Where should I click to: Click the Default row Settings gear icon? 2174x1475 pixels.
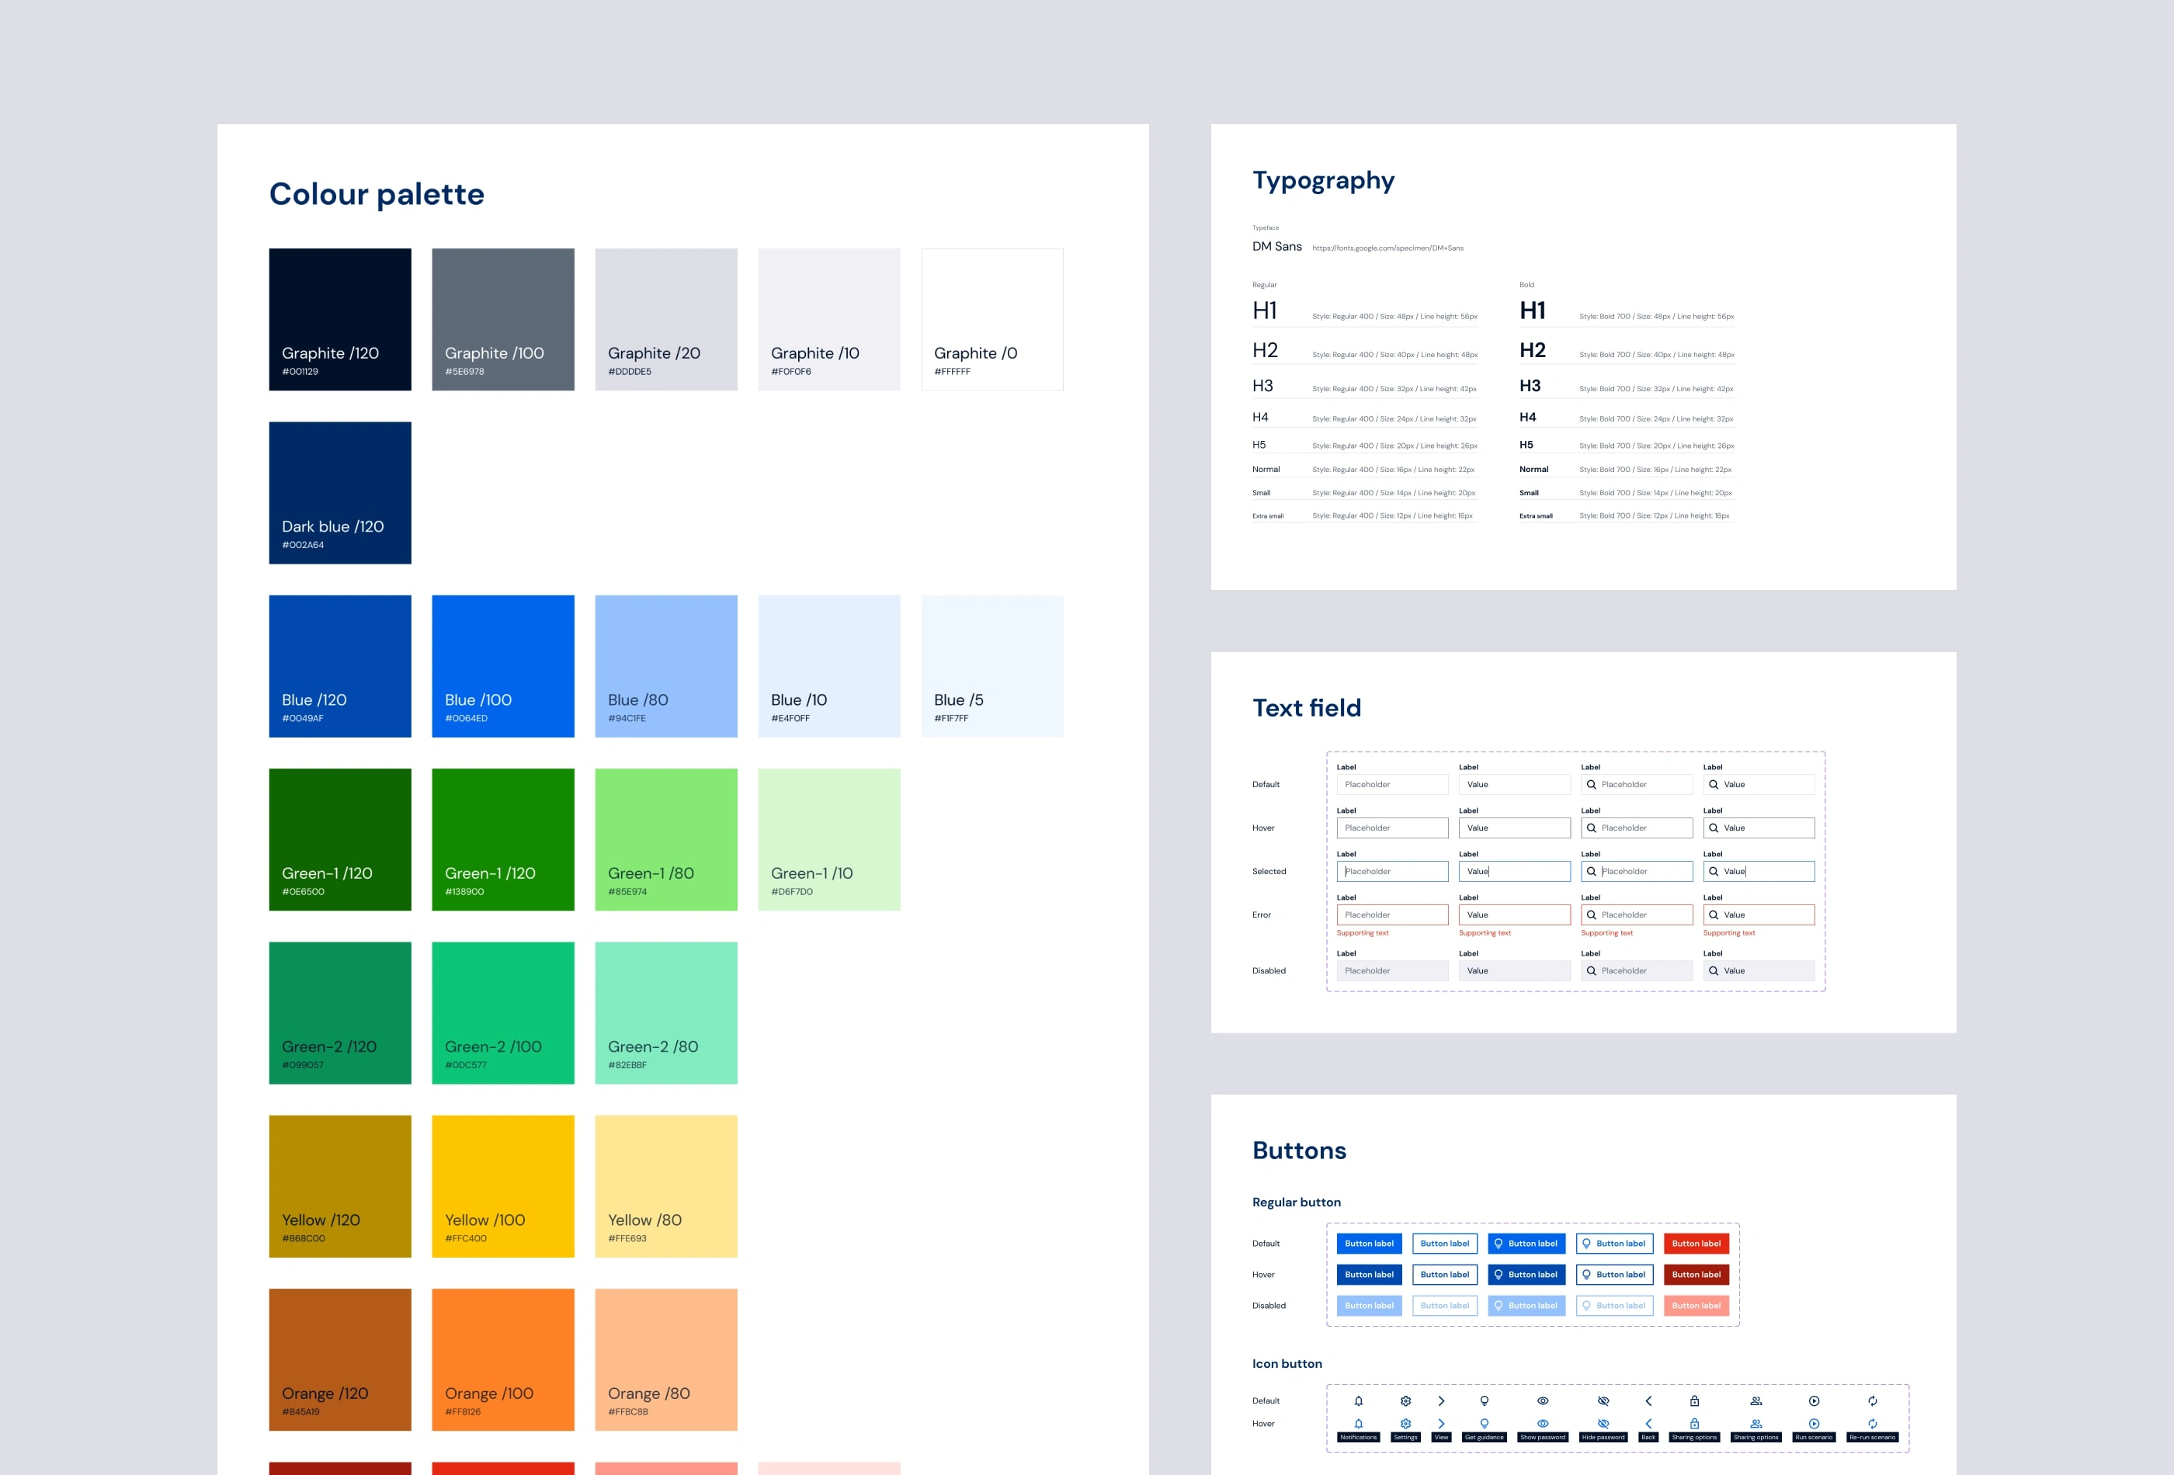coord(1405,1400)
